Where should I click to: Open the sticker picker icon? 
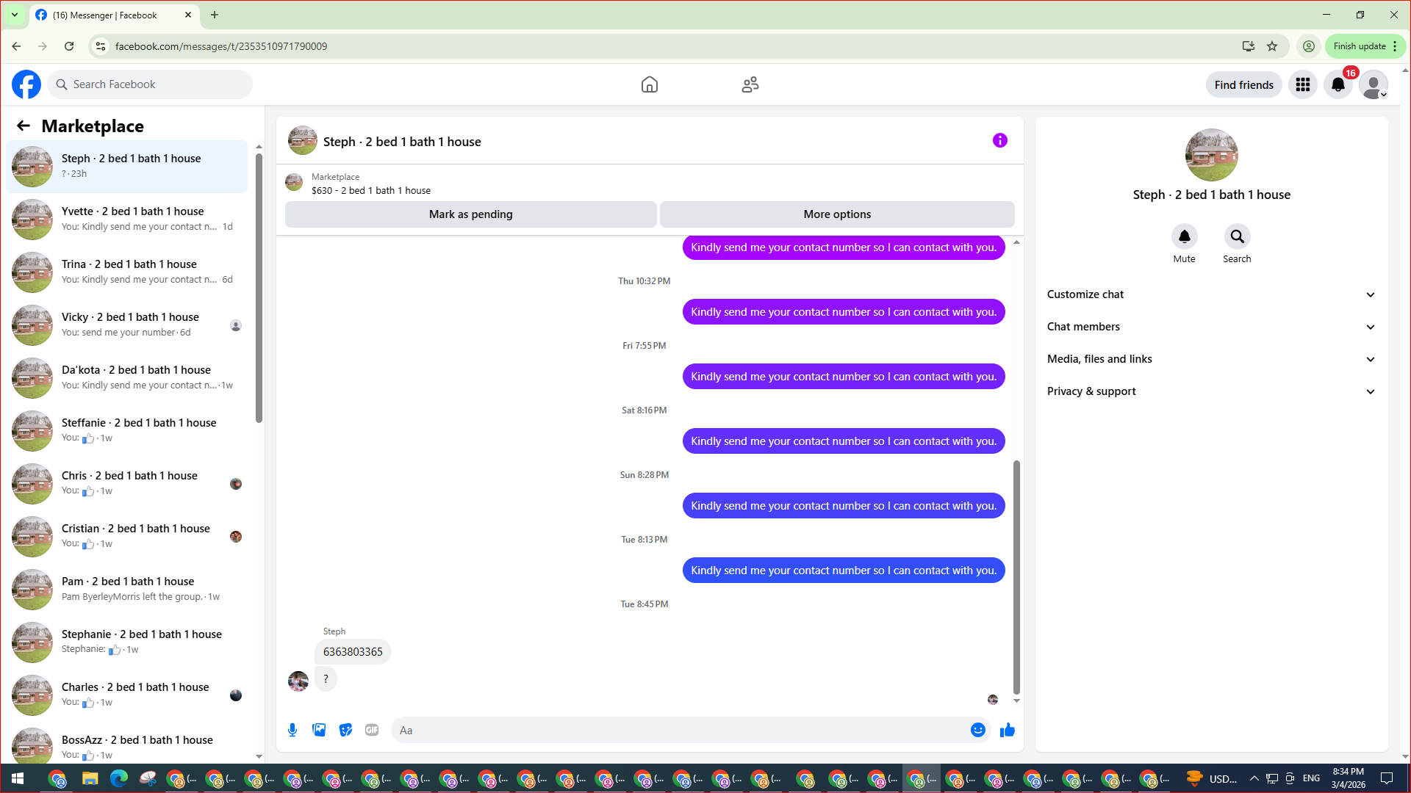pos(345,730)
